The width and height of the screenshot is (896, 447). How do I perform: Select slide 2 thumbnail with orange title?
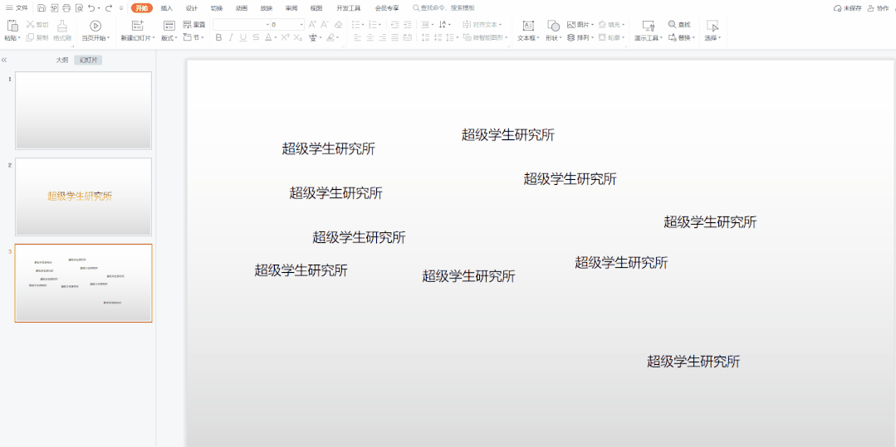tap(83, 197)
